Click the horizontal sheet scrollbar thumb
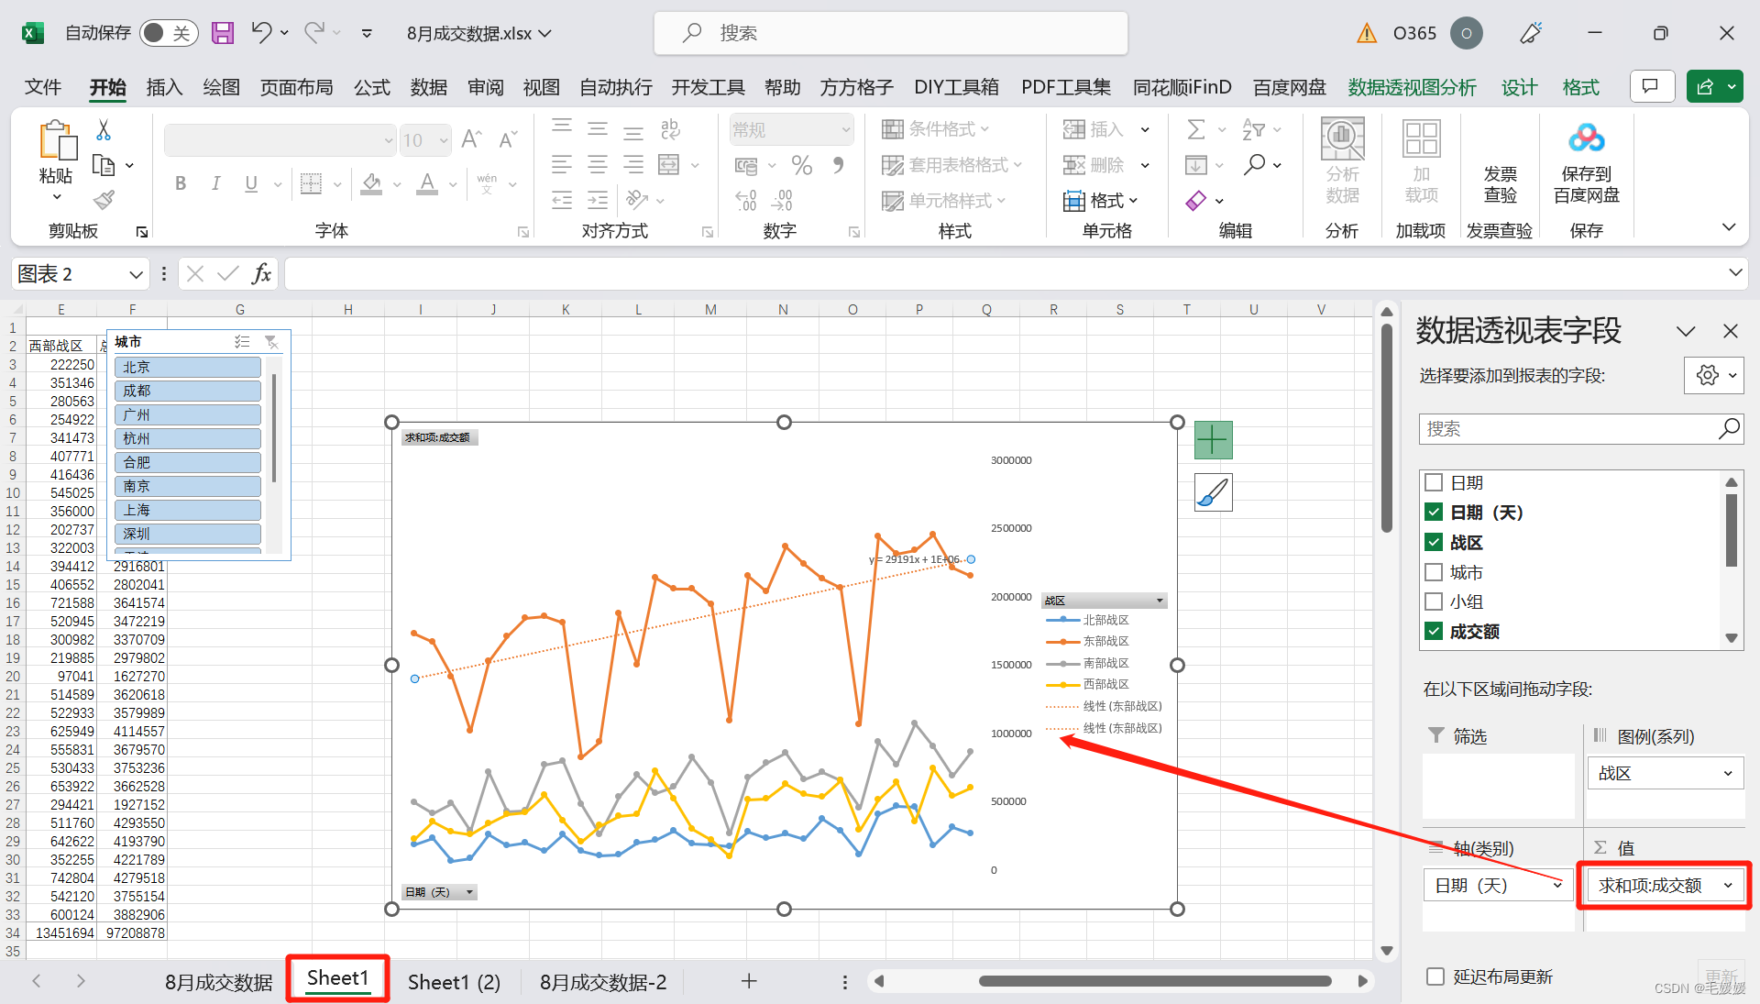This screenshot has height=1004, width=1760. 1155,981
